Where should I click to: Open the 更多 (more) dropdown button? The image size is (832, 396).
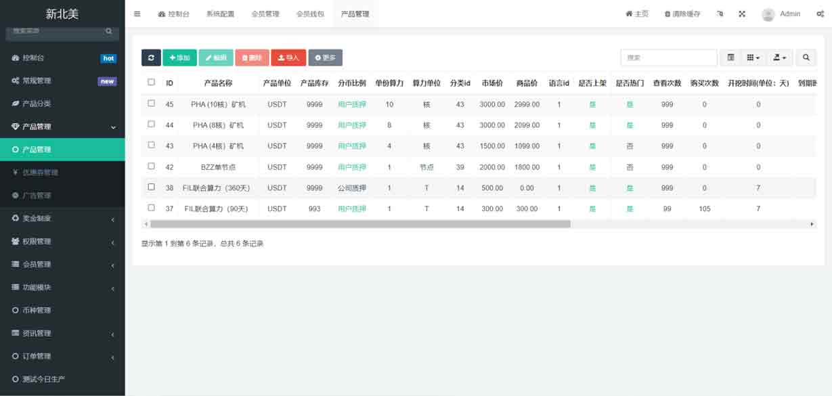(325, 58)
